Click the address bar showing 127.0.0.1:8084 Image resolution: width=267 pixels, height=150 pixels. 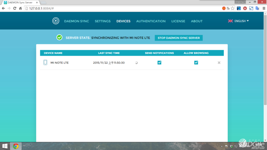(x=123, y=8)
